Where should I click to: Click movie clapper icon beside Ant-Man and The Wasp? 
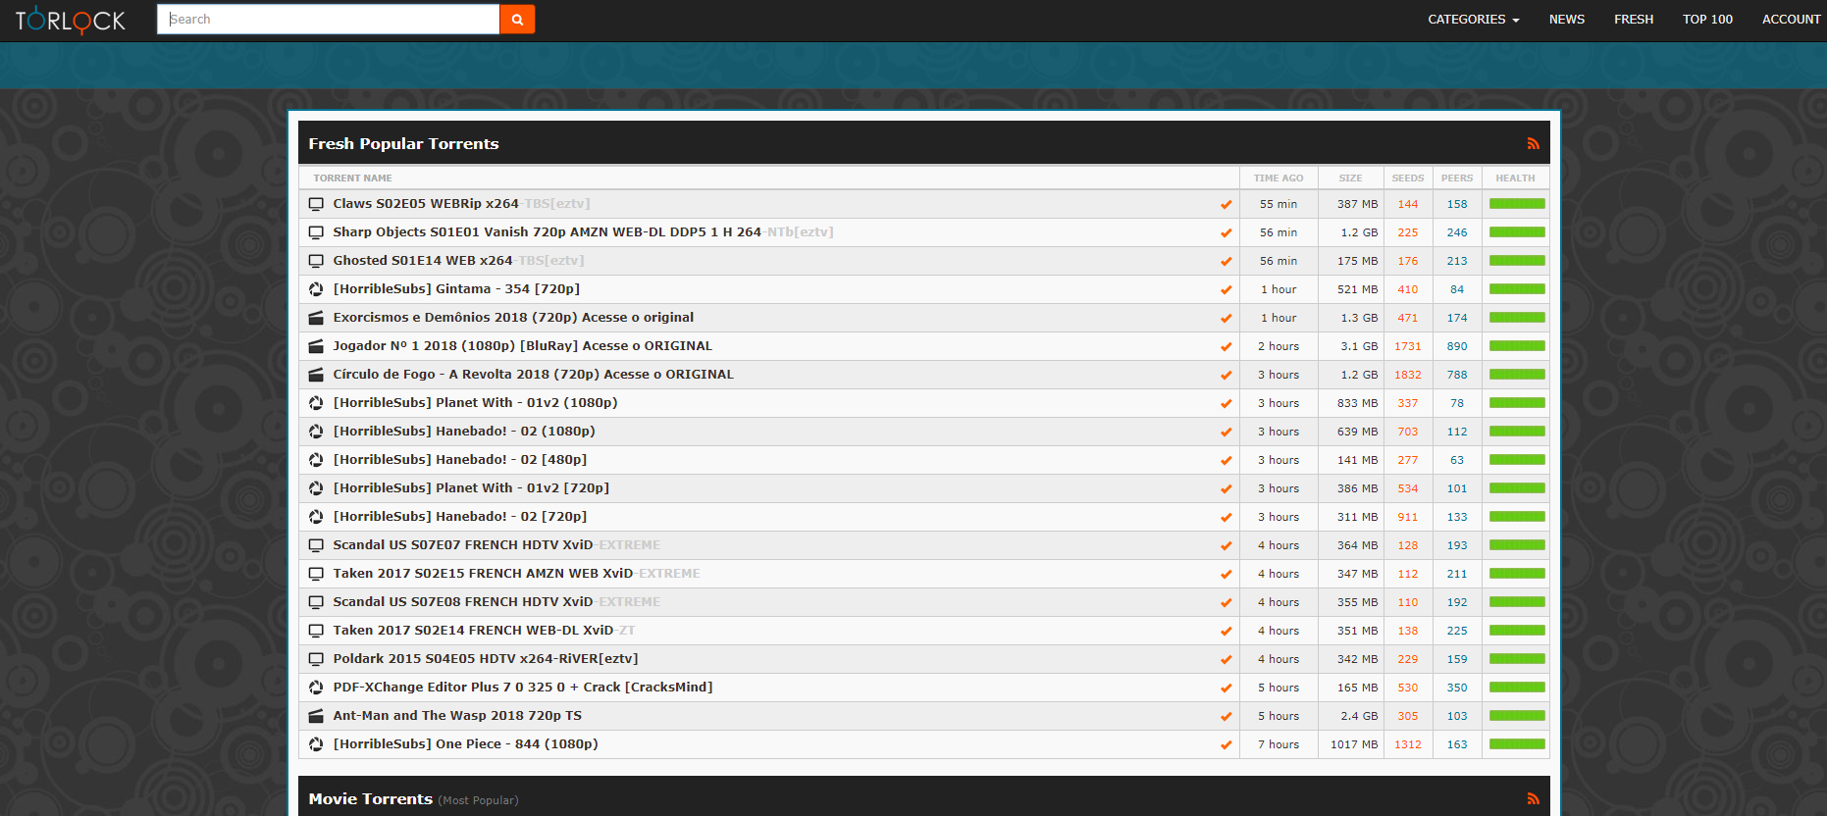pos(316,716)
